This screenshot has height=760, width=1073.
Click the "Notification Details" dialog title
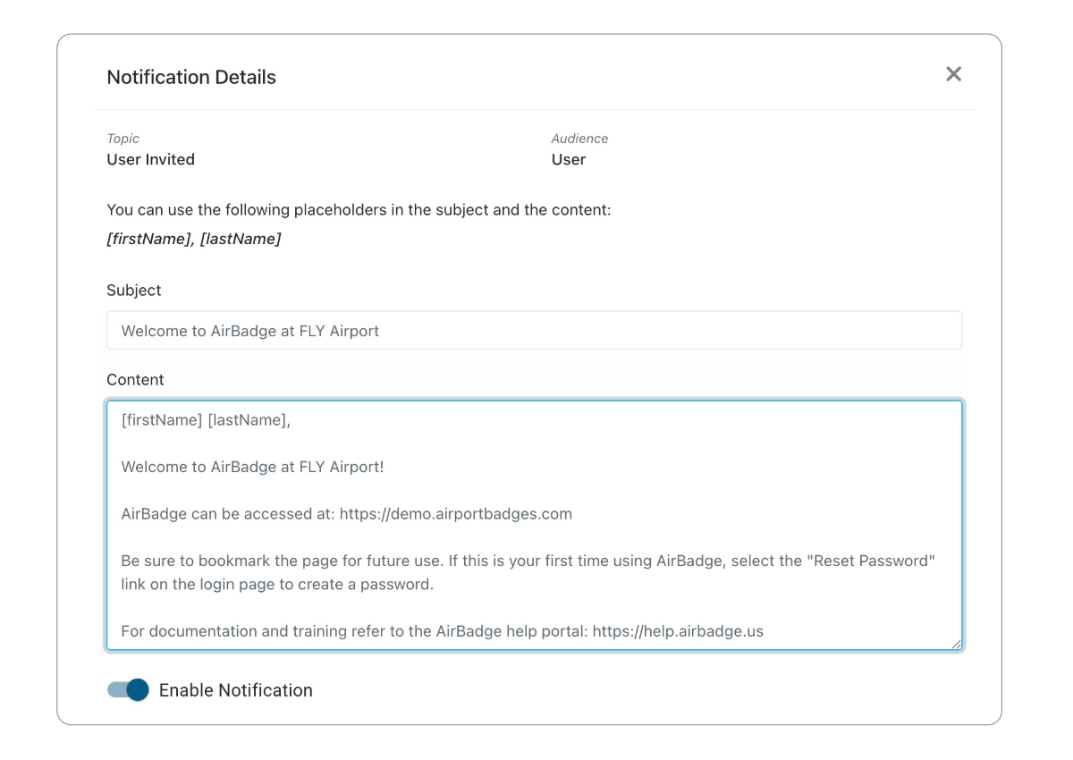pos(191,77)
